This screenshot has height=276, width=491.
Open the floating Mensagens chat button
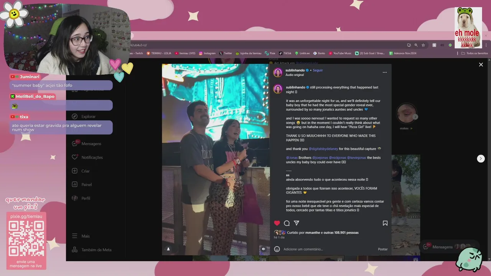[449, 247]
